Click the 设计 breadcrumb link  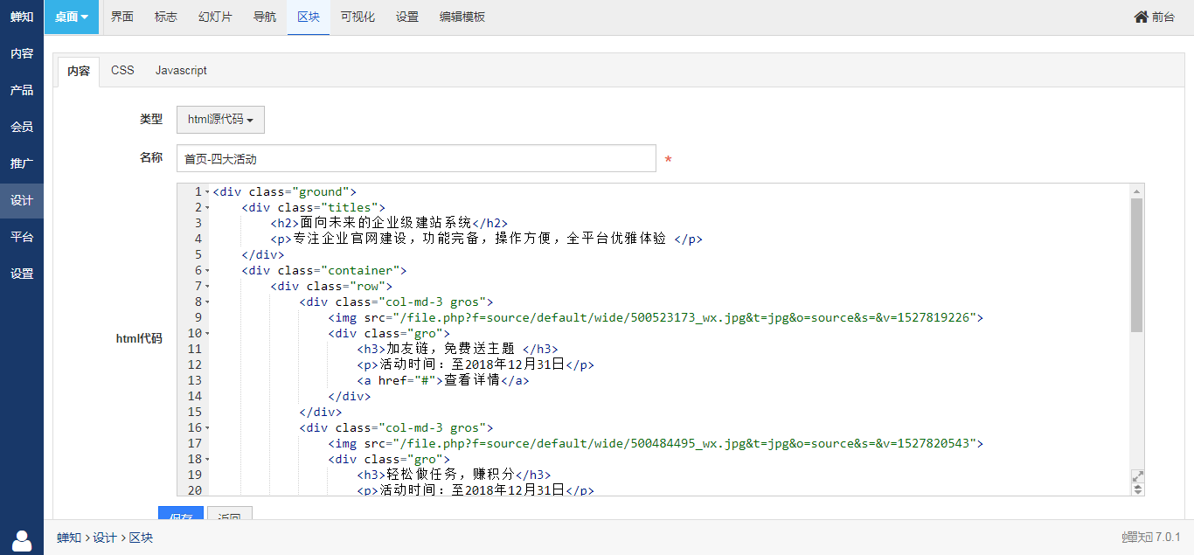105,538
